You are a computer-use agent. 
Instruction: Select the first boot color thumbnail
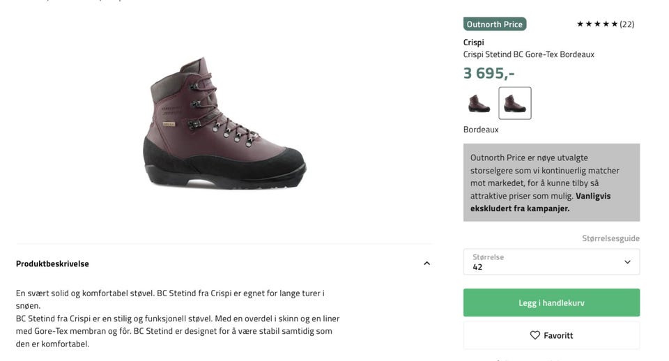click(479, 103)
